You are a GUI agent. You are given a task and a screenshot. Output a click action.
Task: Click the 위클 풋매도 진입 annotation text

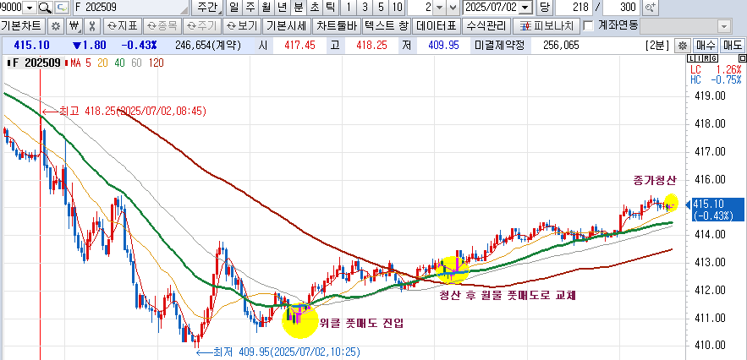[361, 324]
